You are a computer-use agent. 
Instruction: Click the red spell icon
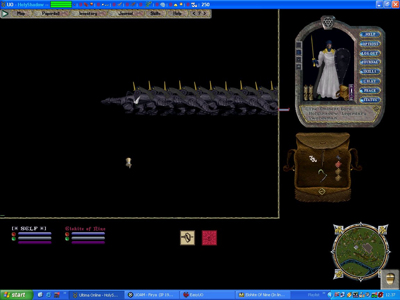click(x=209, y=238)
